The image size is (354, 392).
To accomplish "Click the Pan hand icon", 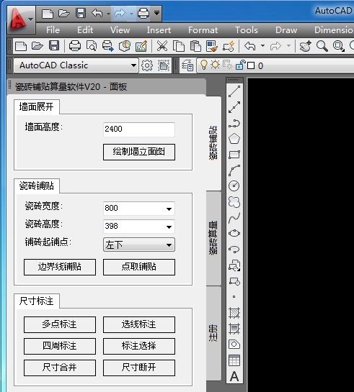I will point(306,46).
